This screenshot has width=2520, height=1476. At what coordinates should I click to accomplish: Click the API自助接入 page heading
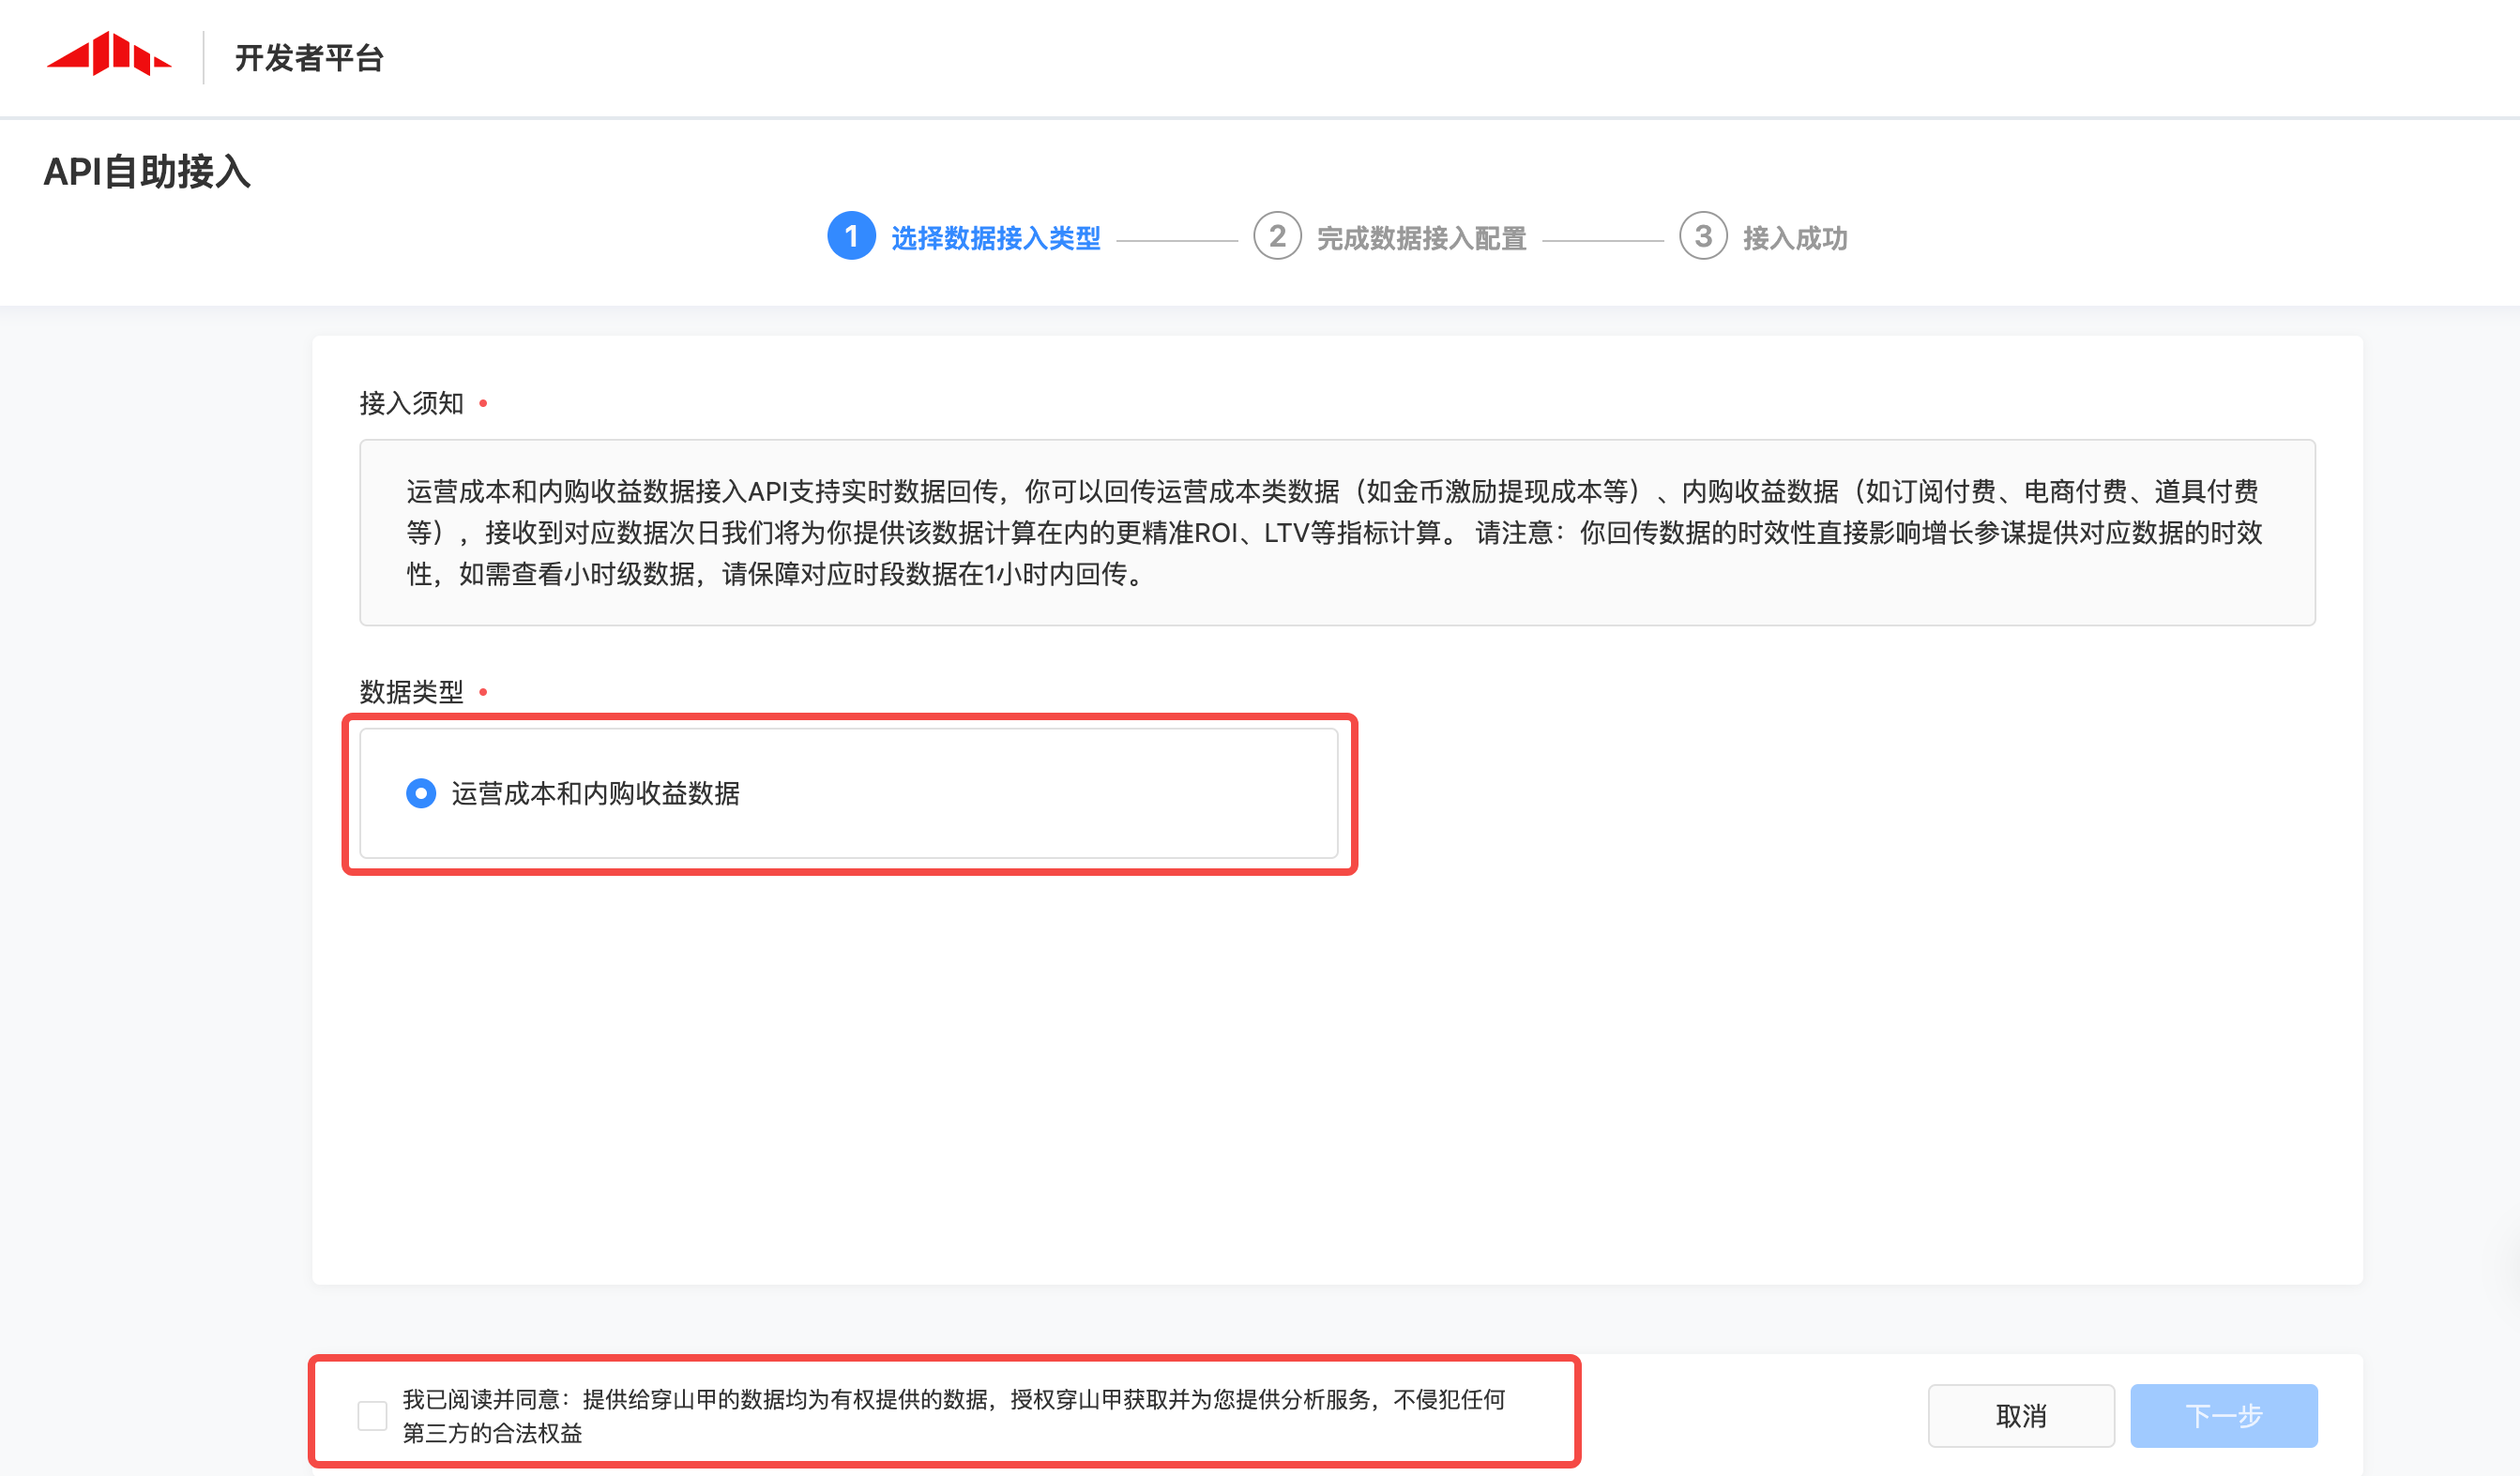[147, 172]
